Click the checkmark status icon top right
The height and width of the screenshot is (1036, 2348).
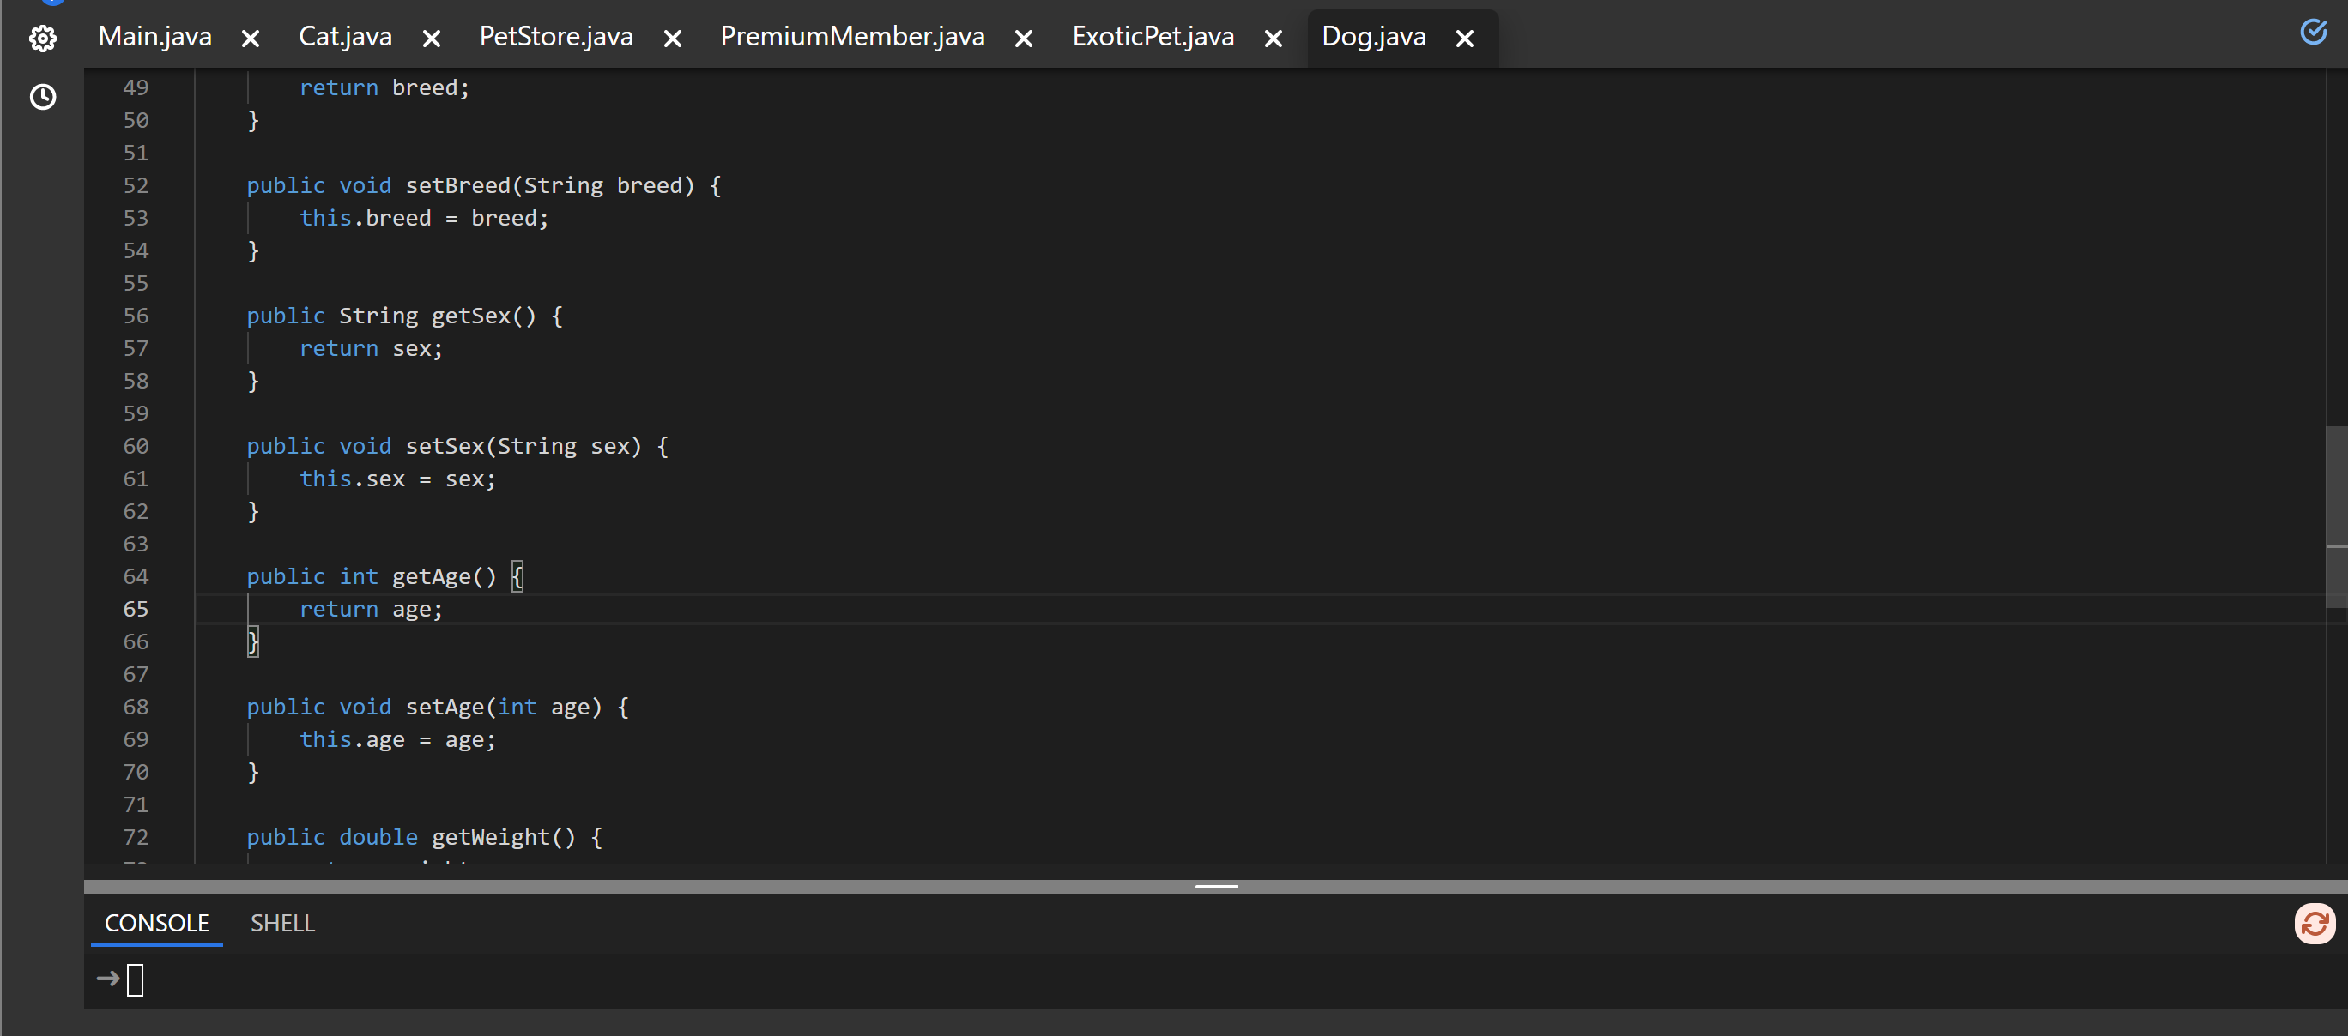click(2314, 32)
